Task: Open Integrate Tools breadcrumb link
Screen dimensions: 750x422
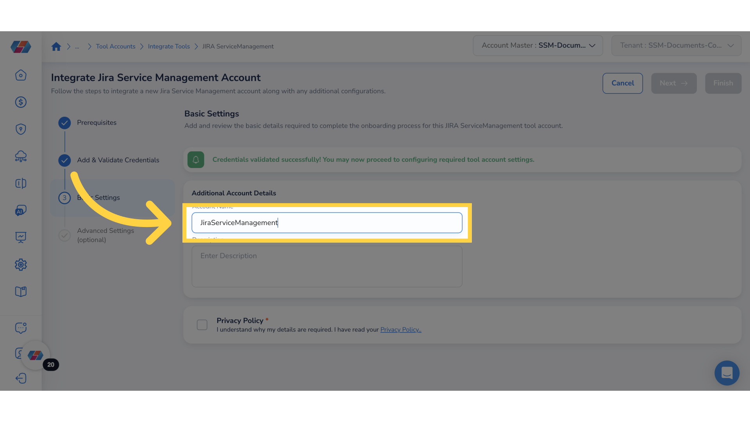Action: [169, 46]
